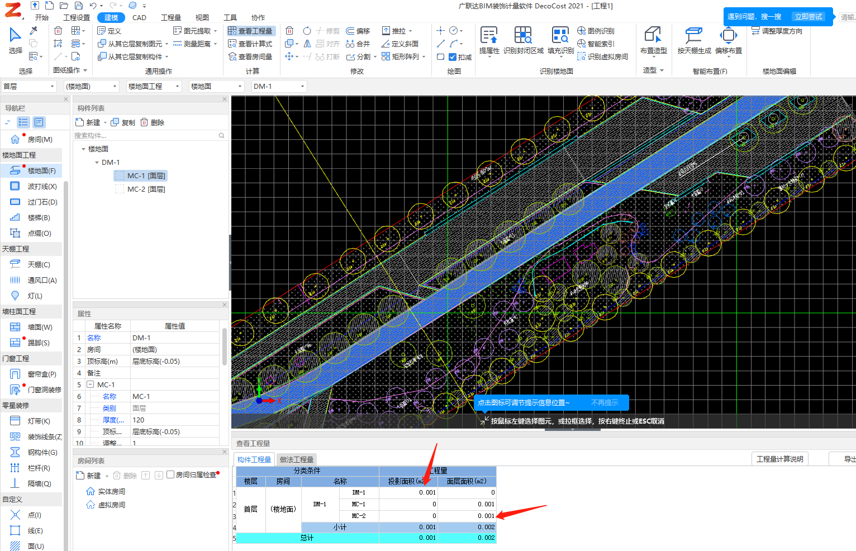Click the 定义斜面 tool
The image size is (856, 551).
pyautogui.click(x=400, y=44)
